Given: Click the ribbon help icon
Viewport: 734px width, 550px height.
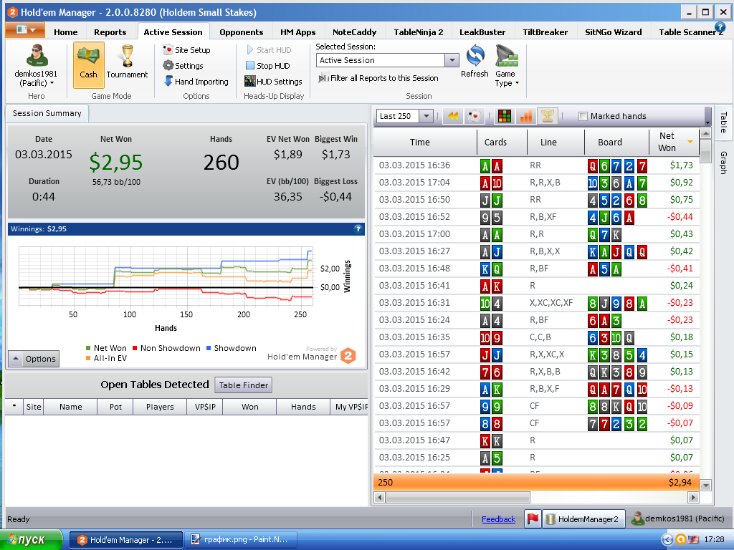Looking at the screenshot, I should [720, 28].
